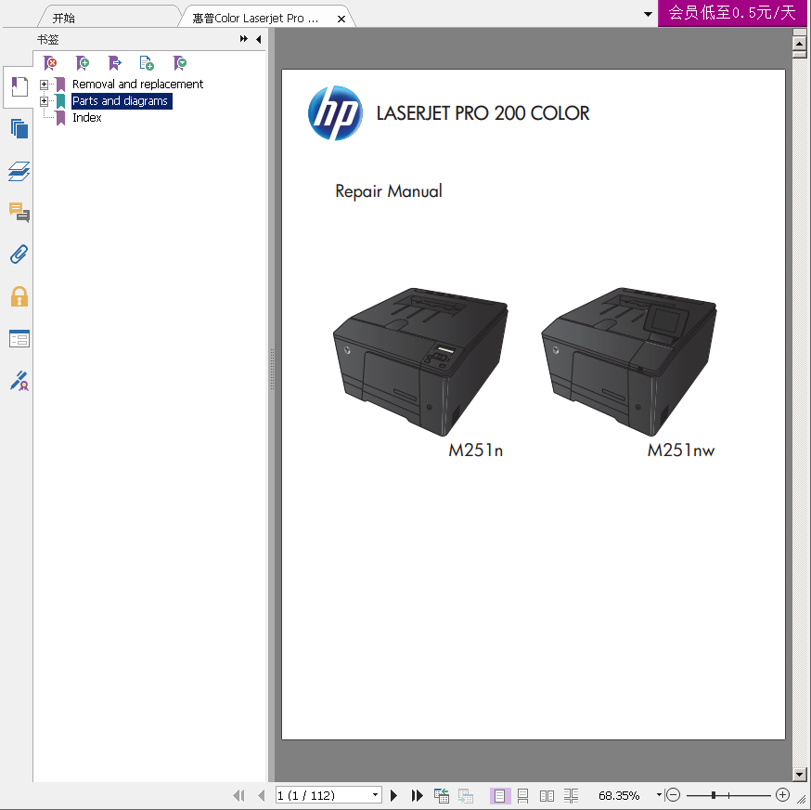Image resolution: width=811 pixels, height=810 pixels.
Task: Select continuous page view mode
Action: coord(523,795)
